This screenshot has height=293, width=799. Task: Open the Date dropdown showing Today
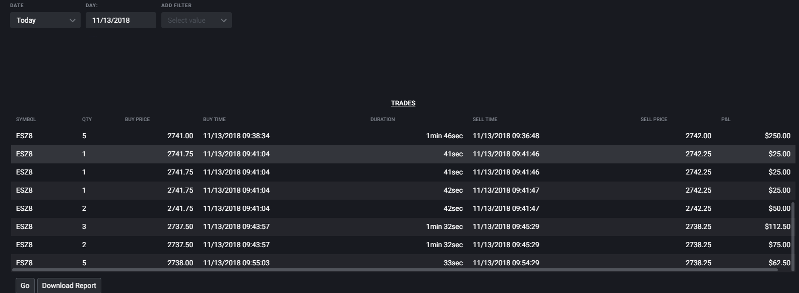pyautogui.click(x=45, y=20)
